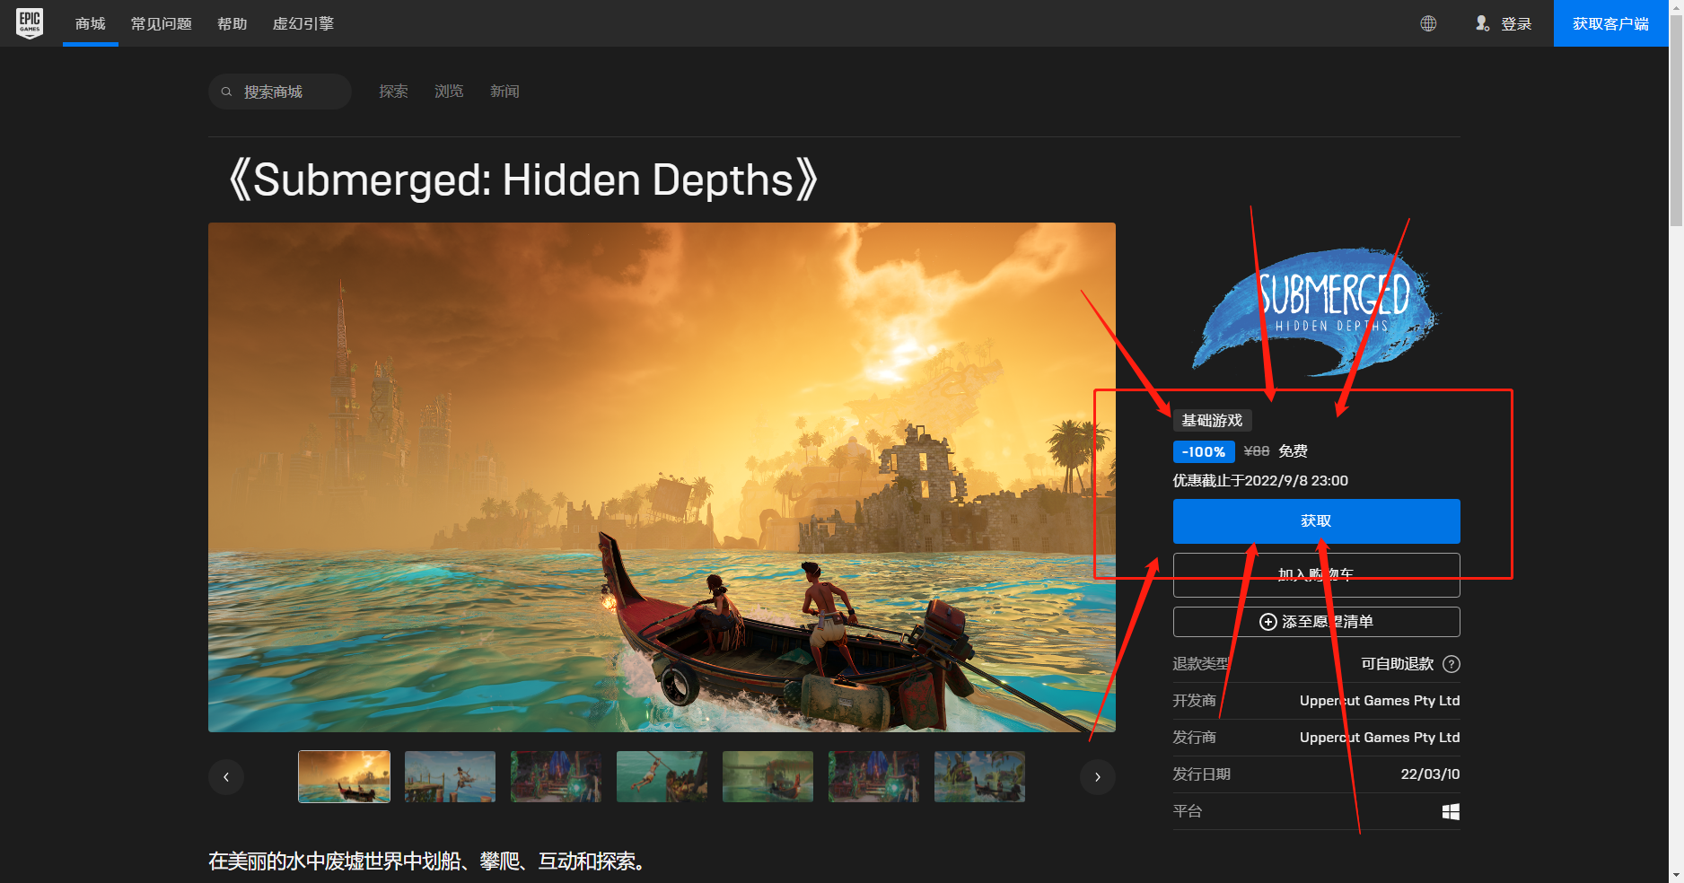Click the previous screenshot arrow
Viewport: 1684px width, 883px height.
226,776
